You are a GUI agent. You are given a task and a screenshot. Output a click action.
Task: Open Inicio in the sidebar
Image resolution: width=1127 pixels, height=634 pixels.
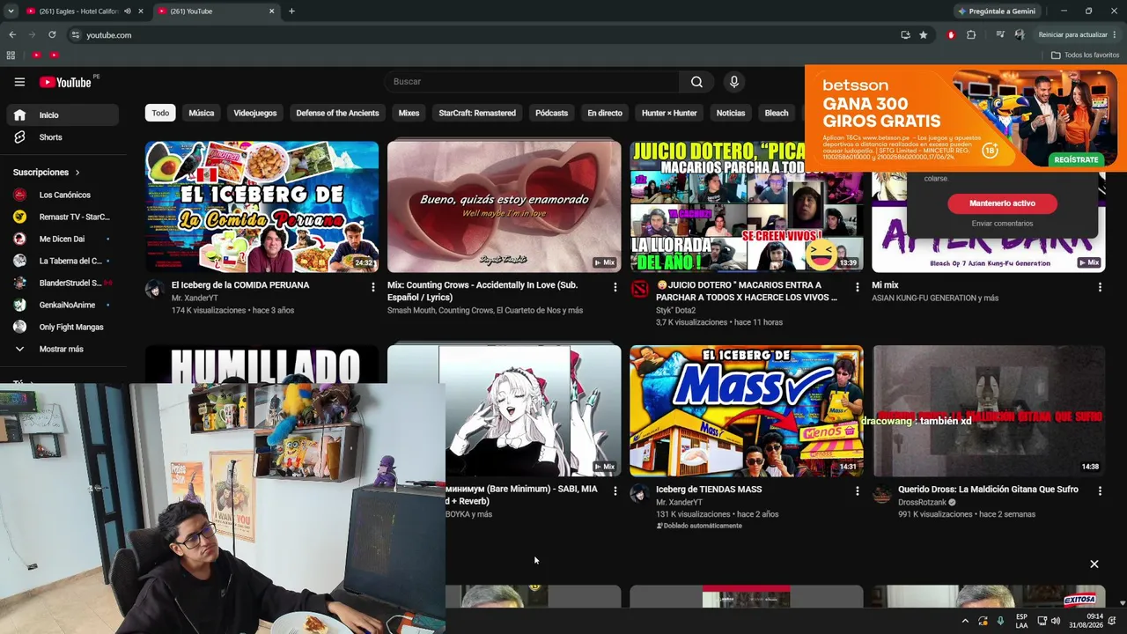(x=62, y=115)
